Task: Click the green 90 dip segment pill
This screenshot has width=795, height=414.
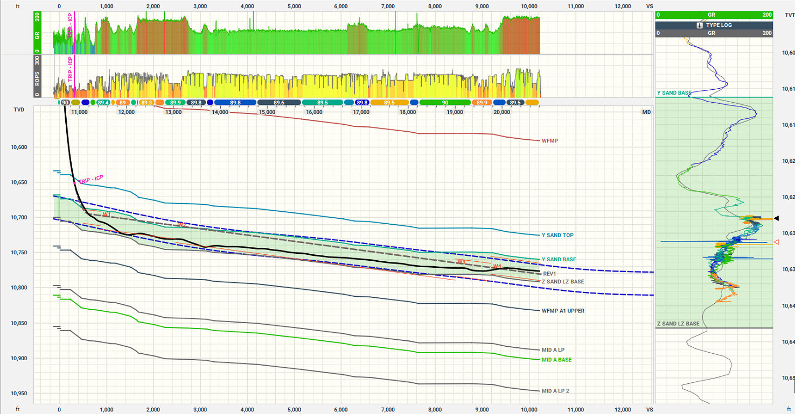Action: tap(444, 102)
